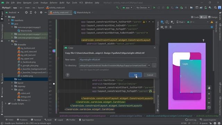Screen dimensions: 222x125
Task: Hide the Project panel with minus icon
Action: pyautogui.click(x=45, y=12)
